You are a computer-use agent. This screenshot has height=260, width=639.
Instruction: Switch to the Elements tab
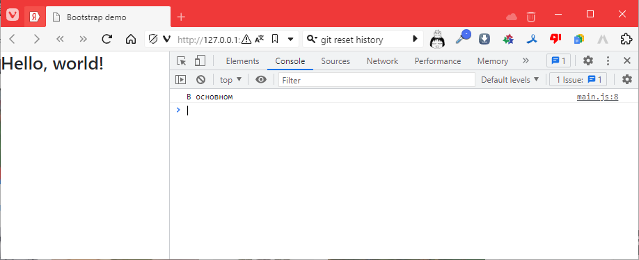point(242,61)
